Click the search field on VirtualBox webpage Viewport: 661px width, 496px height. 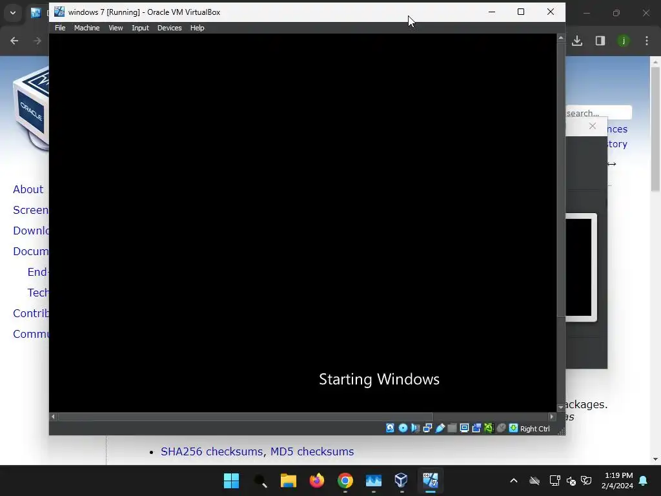[598, 112]
